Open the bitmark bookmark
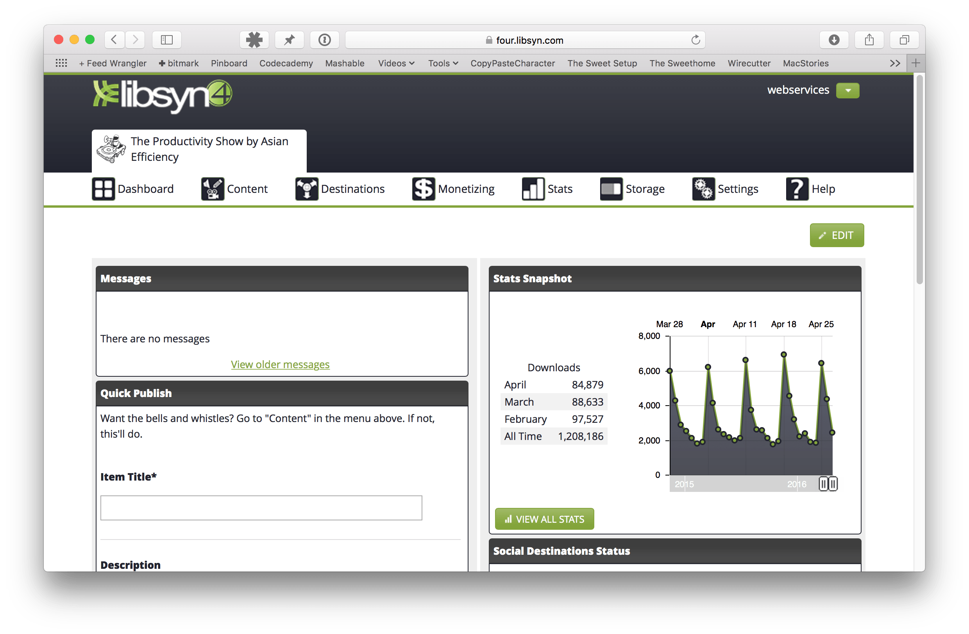The image size is (969, 634). pyautogui.click(x=179, y=63)
